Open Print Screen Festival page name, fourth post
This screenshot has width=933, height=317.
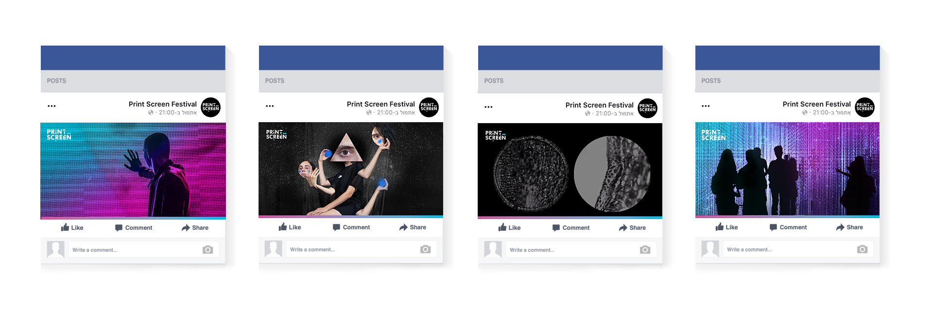817,104
